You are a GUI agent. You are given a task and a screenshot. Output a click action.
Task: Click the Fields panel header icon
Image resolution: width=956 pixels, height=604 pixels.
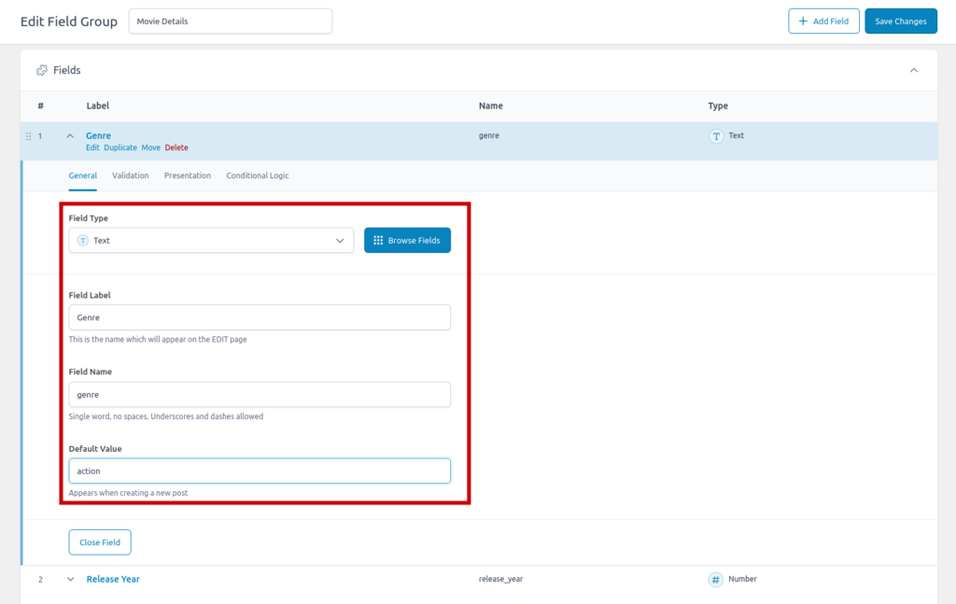click(x=42, y=69)
